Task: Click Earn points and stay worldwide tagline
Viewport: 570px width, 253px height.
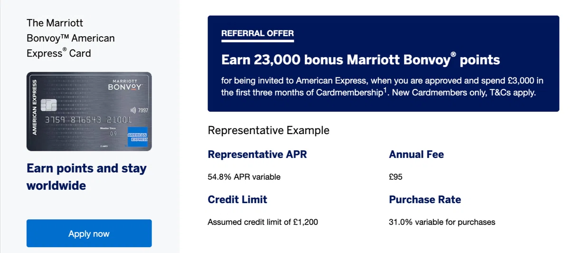Action: (86, 176)
